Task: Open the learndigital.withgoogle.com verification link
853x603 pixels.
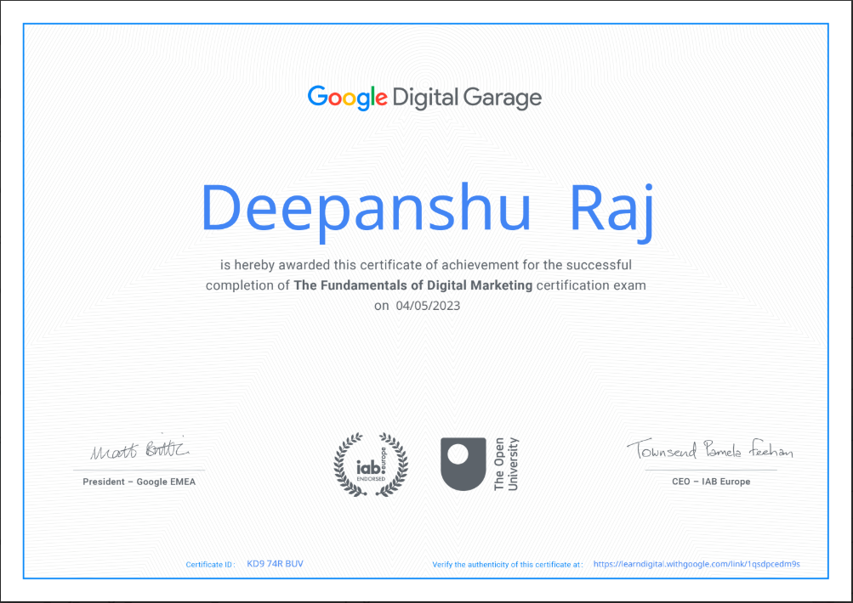Action: point(697,564)
